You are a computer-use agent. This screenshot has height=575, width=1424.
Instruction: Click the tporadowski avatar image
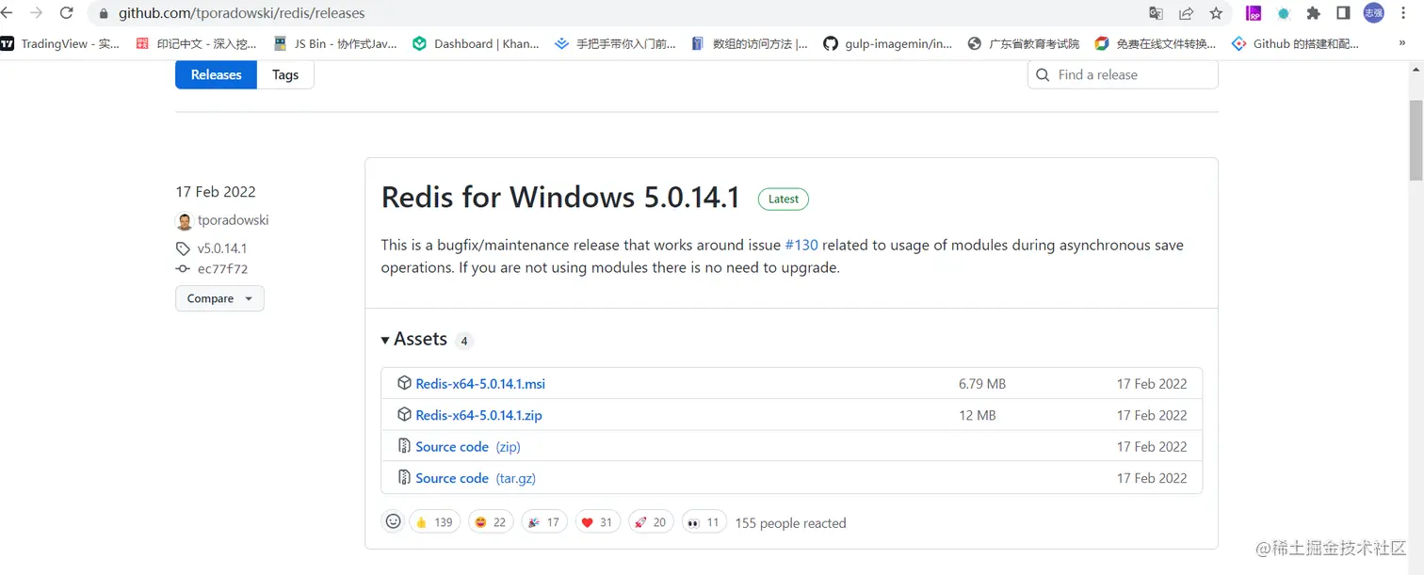(184, 221)
